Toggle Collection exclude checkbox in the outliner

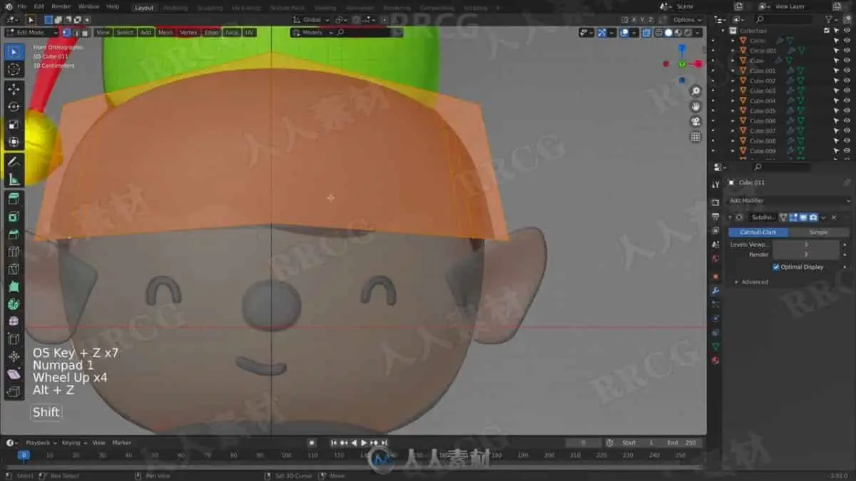tap(827, 31)
